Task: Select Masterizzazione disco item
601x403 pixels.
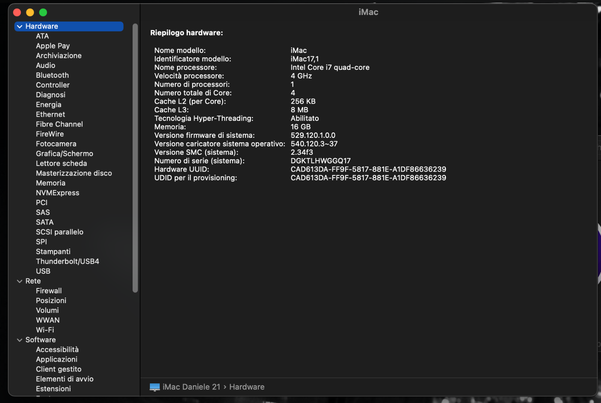Action: [74, 173]
